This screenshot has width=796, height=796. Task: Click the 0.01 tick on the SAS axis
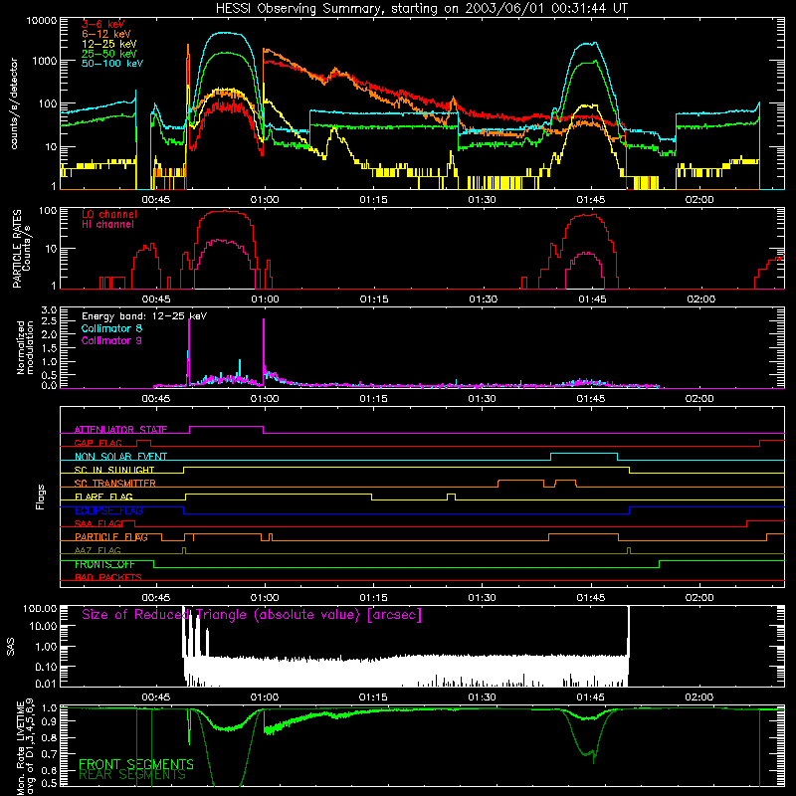[x=46, y=684]
